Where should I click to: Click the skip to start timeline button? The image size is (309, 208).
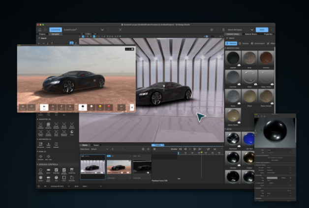pyautogui.click(x=180, y=149)
